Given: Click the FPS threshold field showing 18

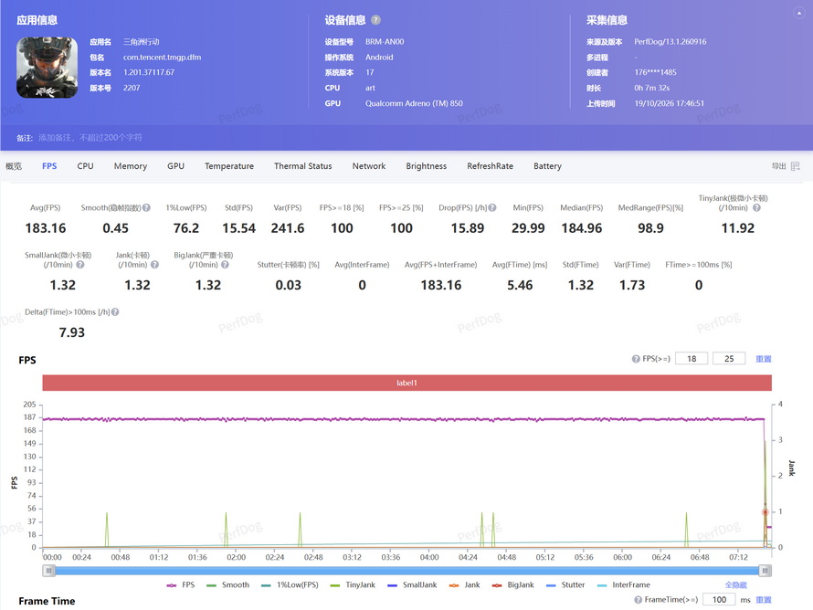Looking at the screenshot, I should 692,359.
